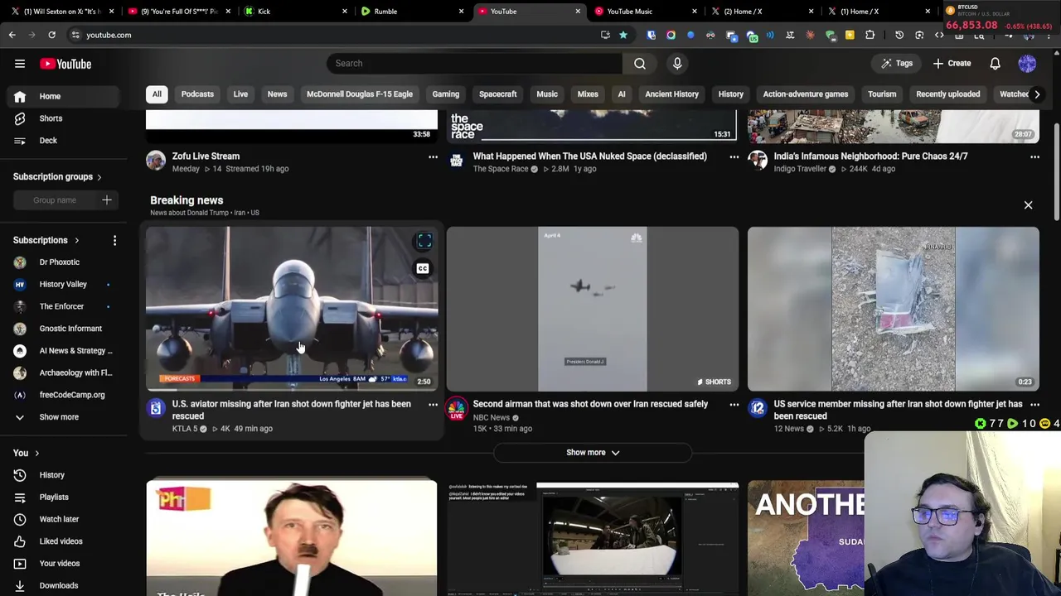
Task: Click the browser address bar
Action: [332, 35]
